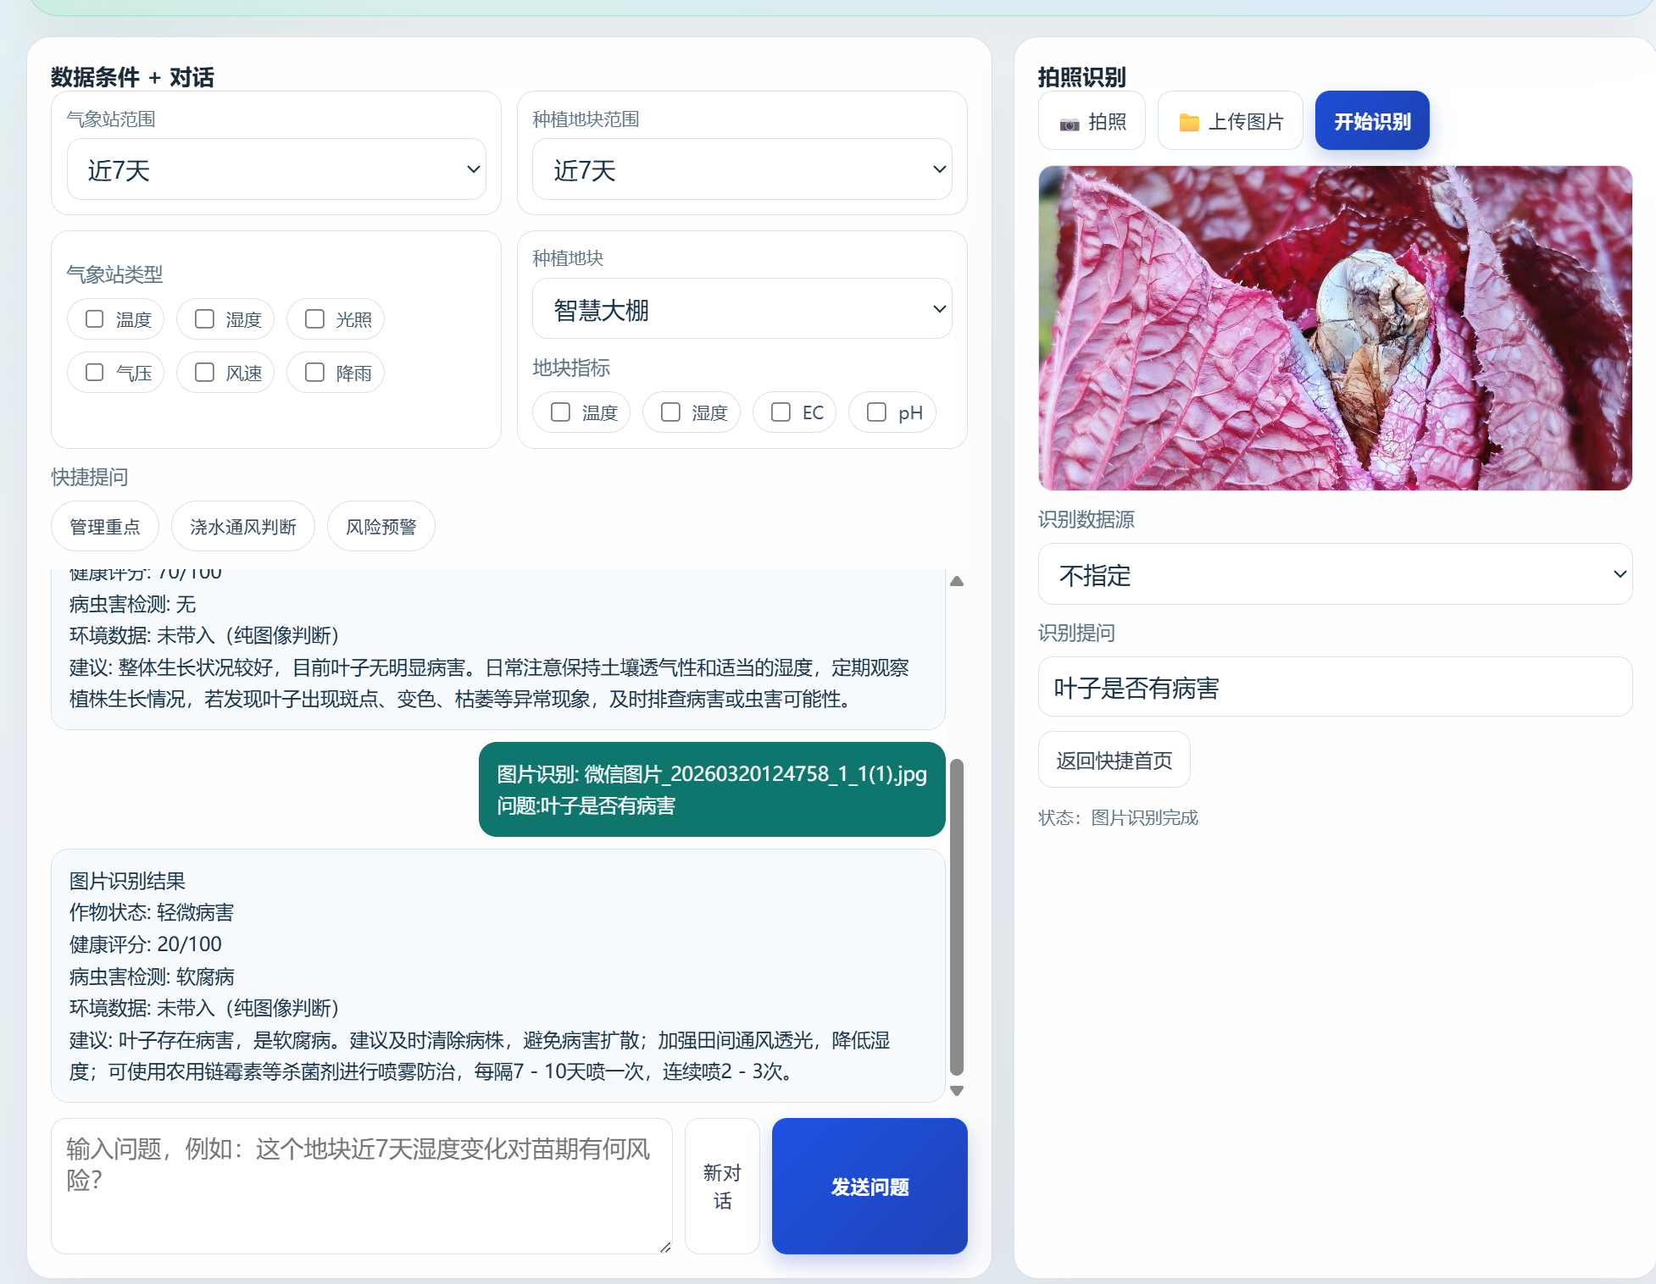Open the 气象站范围 time range dropdown
The width and height of the screenshot is (1656, 1284).
click(x=276, y=170)
